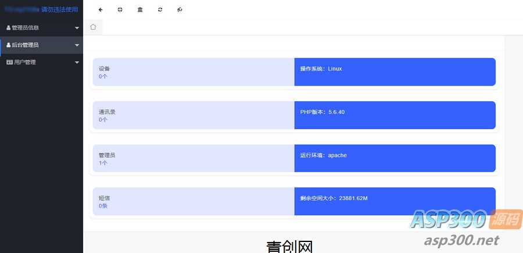Viewport: 523px width, 253px height.
Task: Open the 后台管理员 sidebar menu
Action: pyautogui.click(x=41, y=45)
